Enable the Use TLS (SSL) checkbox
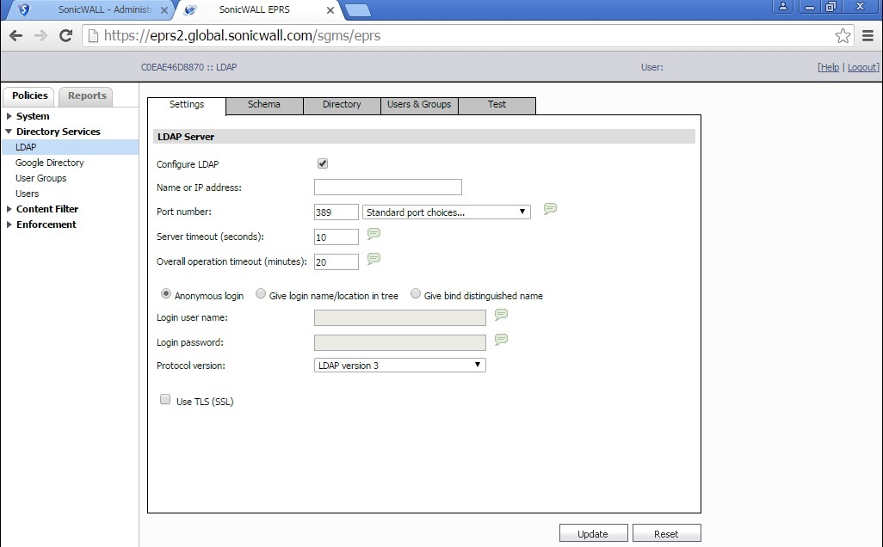Image resolution: width=883 pixels, height=547 pixels. tap(165, 400)
